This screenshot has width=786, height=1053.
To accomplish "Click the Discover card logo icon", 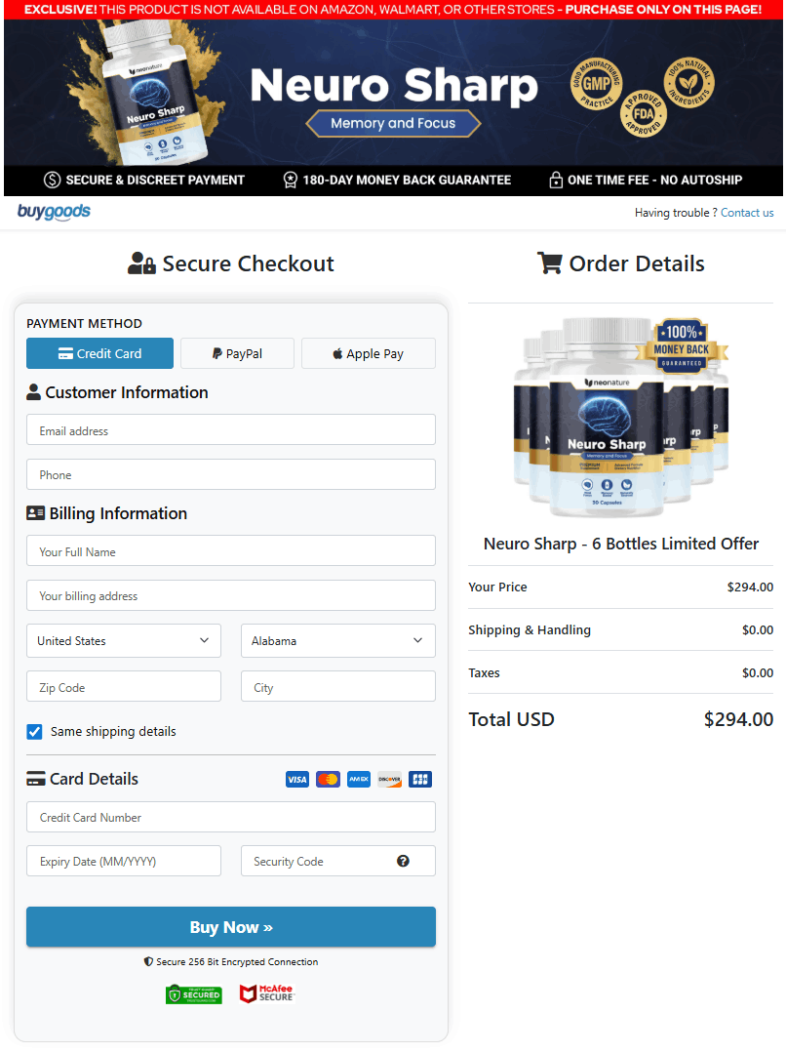I will coord(389,779).
